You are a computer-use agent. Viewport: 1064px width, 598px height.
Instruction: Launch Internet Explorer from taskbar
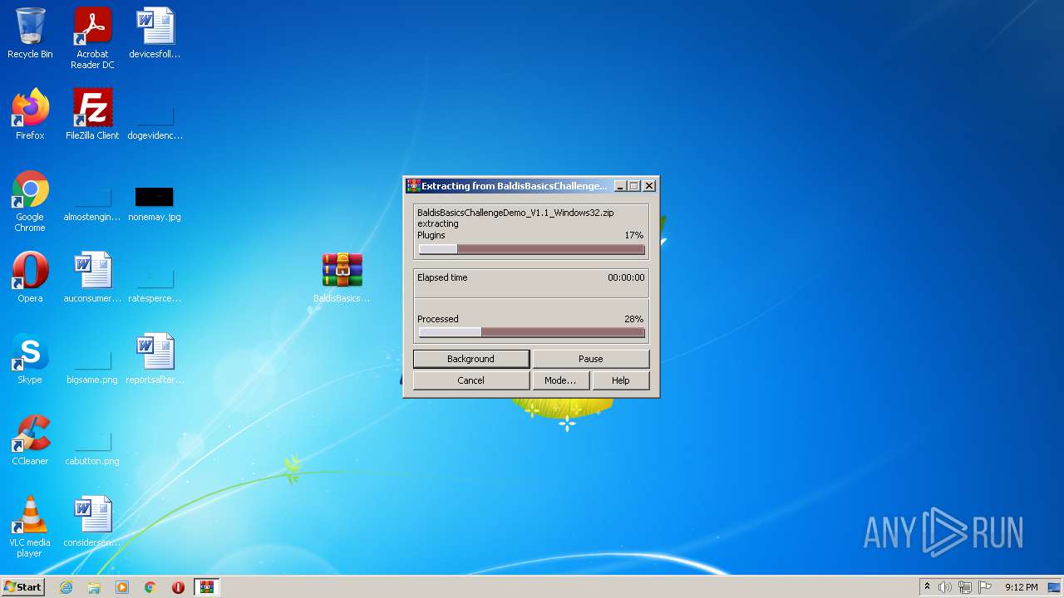point(66,587)
